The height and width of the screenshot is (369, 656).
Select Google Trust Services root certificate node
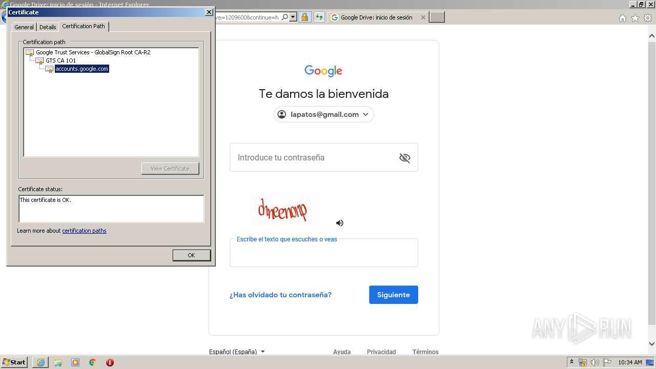(93, 52)
